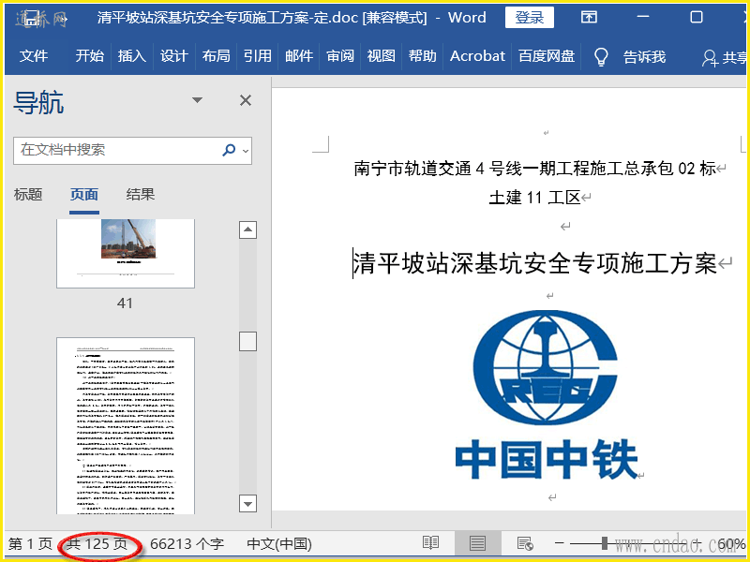The height and width of the screenshot is (562, 750).
Task: Click the 共 125 页 page count
Action: [x=97, y=544]
